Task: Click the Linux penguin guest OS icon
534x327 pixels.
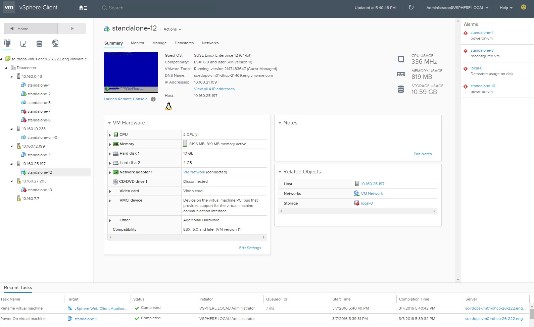Action: (168, 107)
